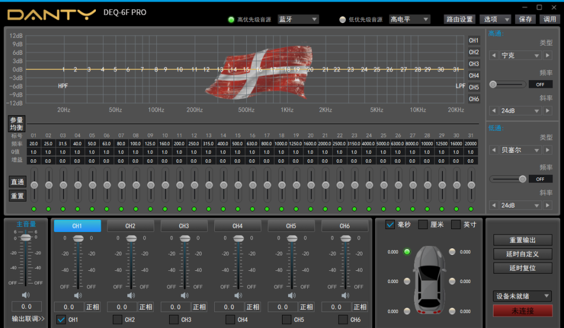Screen dimensions: 564x328
Task: Toggle green LED under EQ band 16
Action: tap(252, 209)
